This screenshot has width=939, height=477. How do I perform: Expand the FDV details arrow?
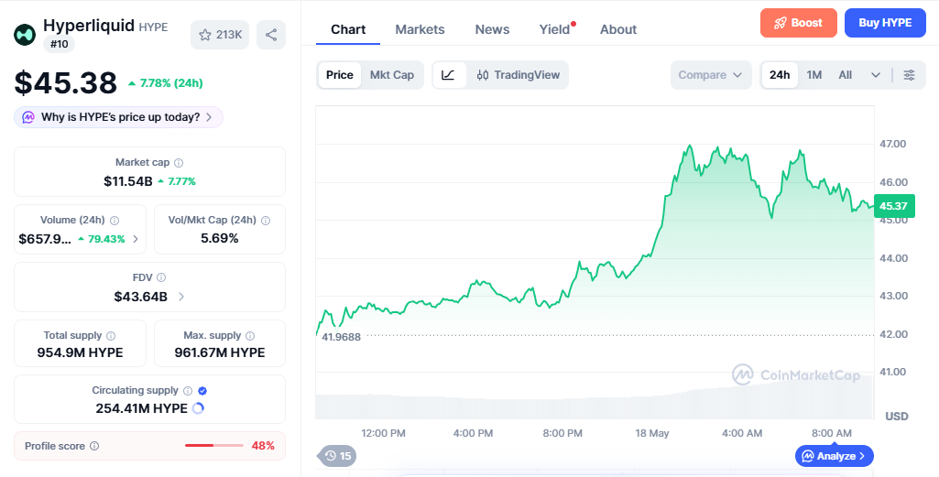tap(181, 297)
